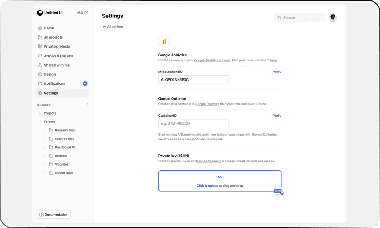
Task: Follow the Google Optimize link
Action: (207, 104)
